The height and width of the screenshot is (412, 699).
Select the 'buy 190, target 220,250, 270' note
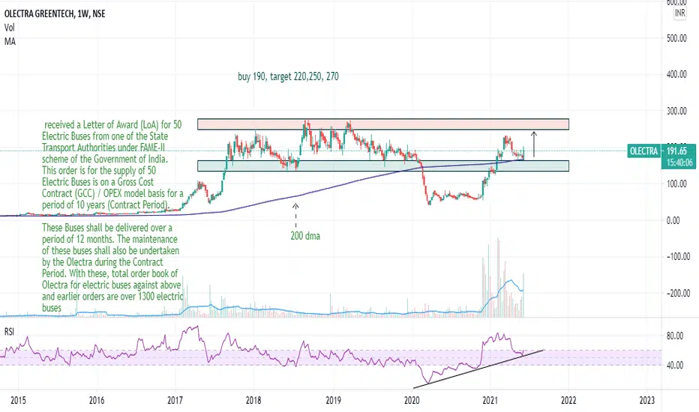(x=288, y=76)
